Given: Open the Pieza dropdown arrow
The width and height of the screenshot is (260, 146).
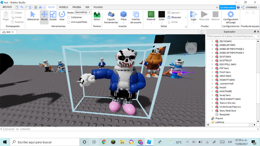Looking at the screenshot, I should click(123, 23).
